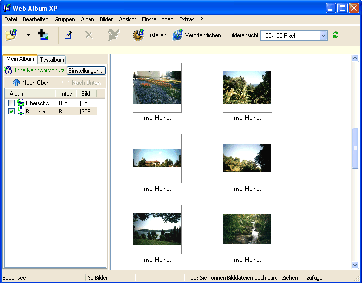Click the thumbnail pane scroll-up arrow

355,58
